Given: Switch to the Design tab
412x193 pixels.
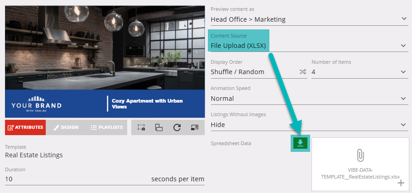Looking at the screenshot, I should tap(66, 127).
